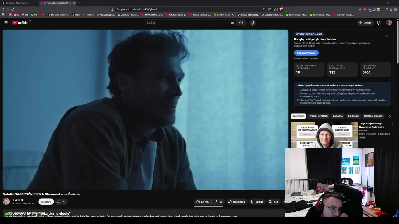The width and height of the screenshot is (399, 224).
Task: Reload the current page
Action: [x=12, y=9]
